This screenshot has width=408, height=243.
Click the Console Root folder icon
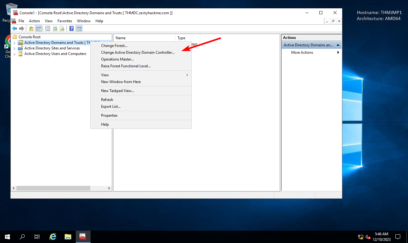click(15, 37)
